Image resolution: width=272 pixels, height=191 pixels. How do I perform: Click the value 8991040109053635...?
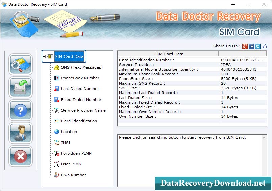point(242,60)
